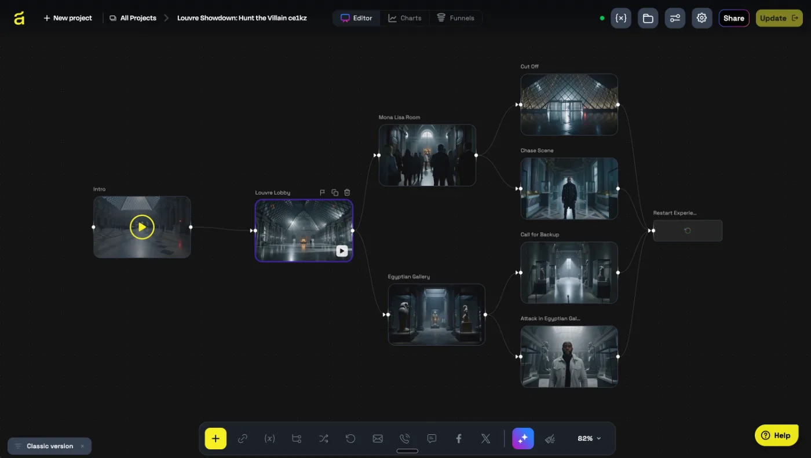This screenshot has height=458, width=811.
Task: Select the Egyptian Gallery node
Action: coord(437,314)
